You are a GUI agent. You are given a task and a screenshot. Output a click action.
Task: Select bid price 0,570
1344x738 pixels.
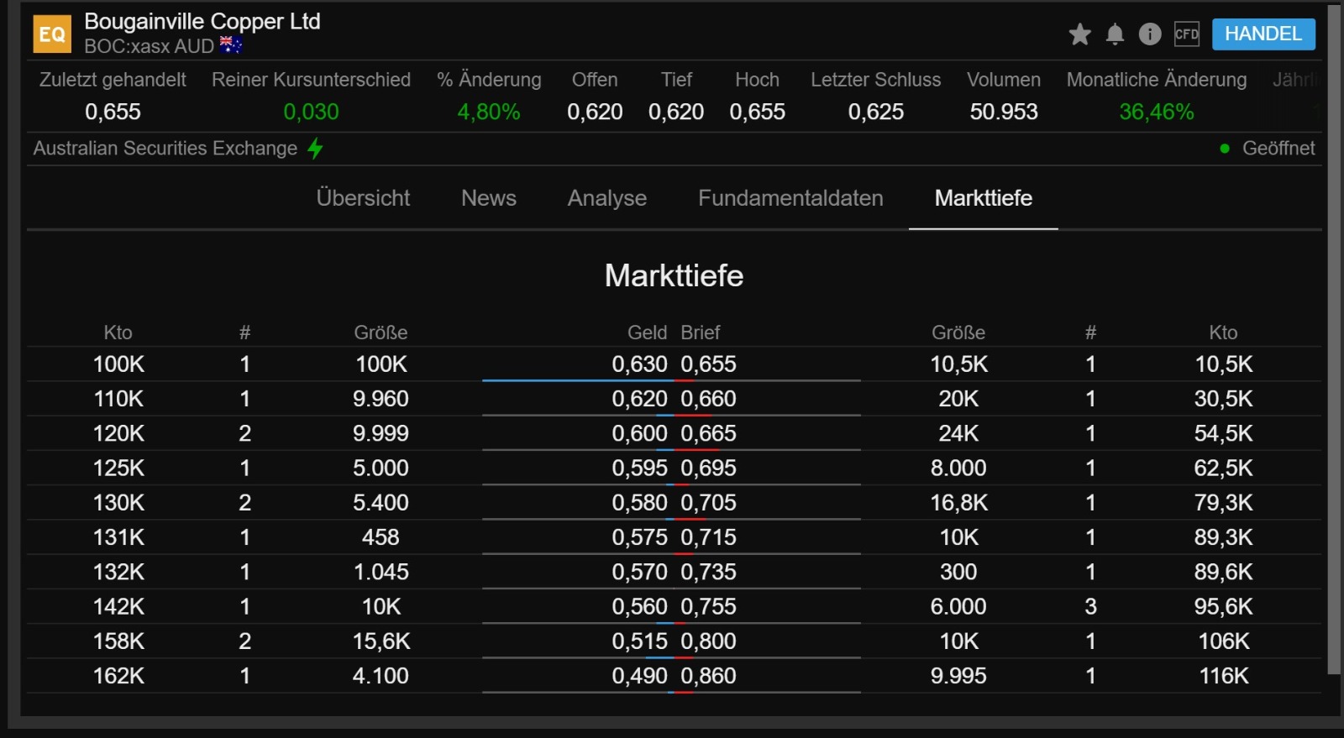point(639,572)
